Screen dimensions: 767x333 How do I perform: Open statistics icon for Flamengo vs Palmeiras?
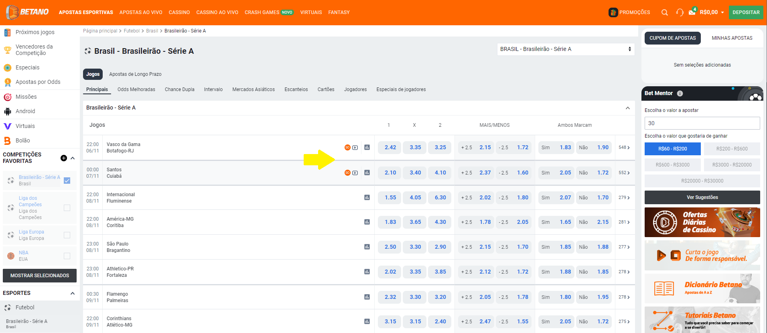pyautogui.click(x=367, y=297)
